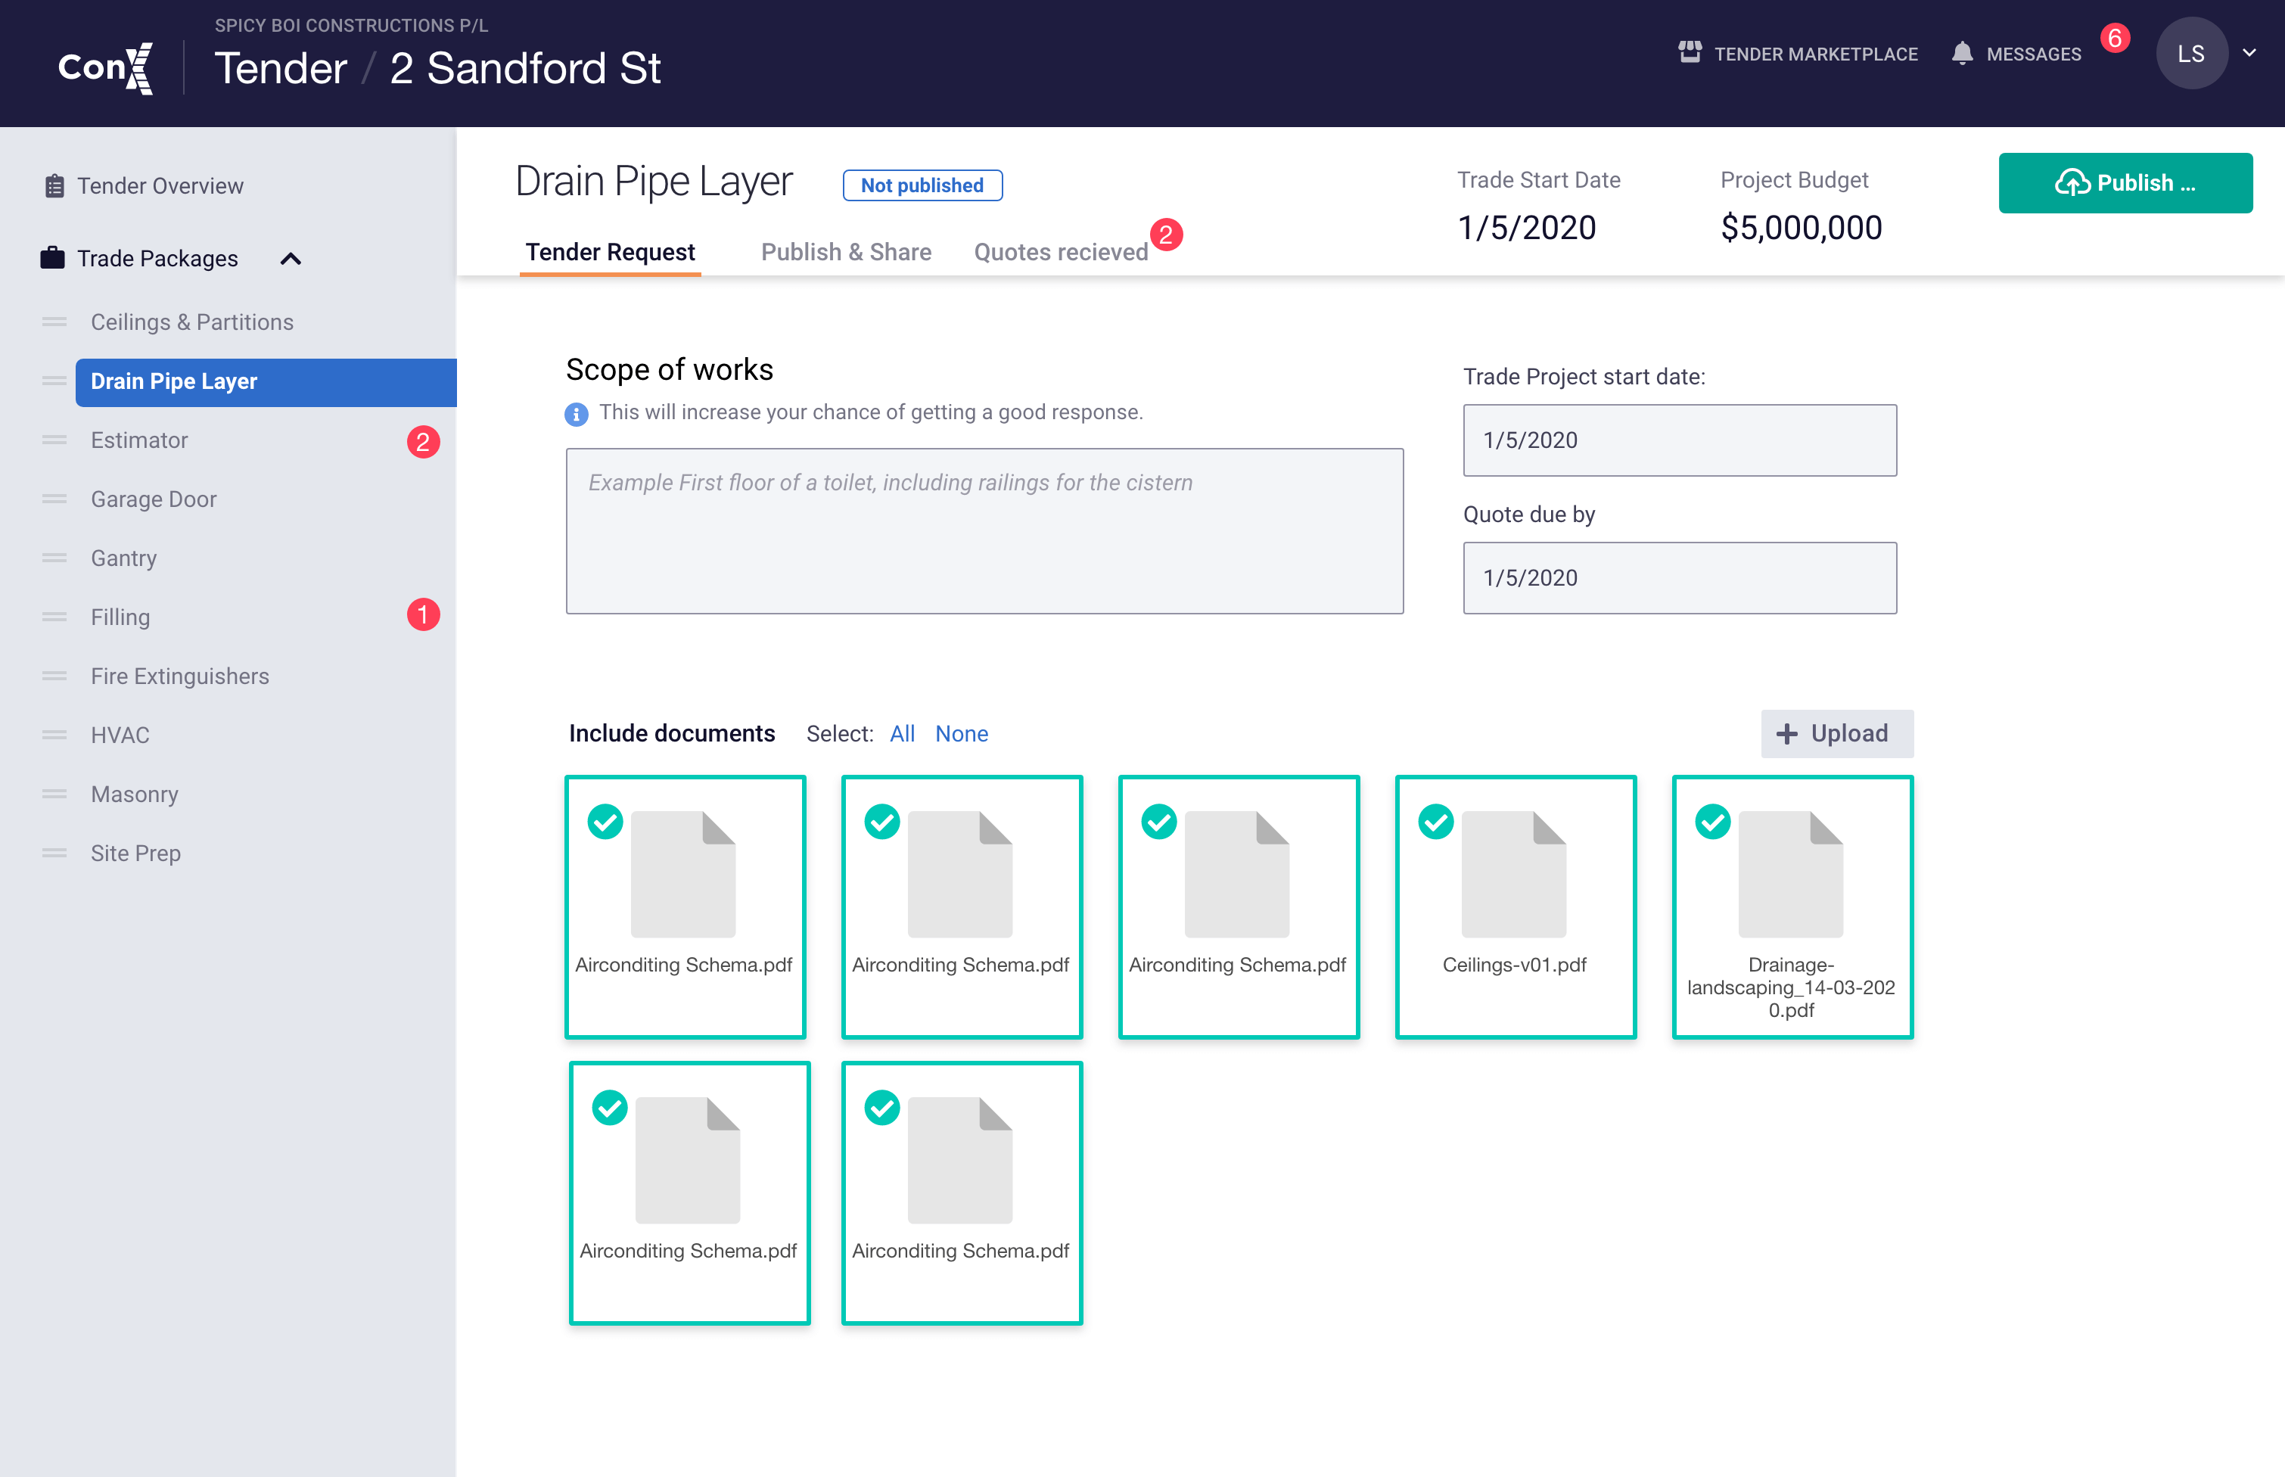Click the Tender Overview clipboard icon
Viewport: 2285px width, 1477px height.
pyautogui.click(x=54, y=186)
